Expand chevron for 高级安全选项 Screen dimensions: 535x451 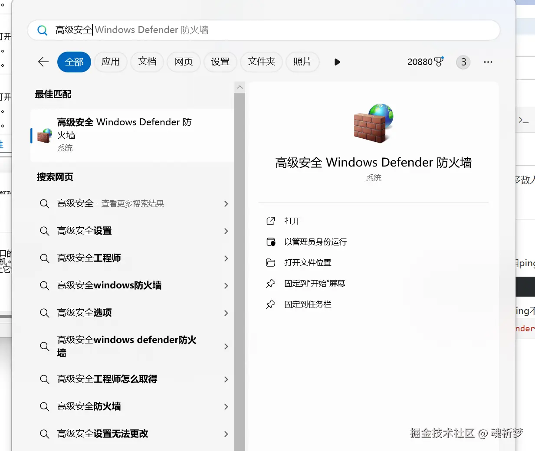click(x=226, y=313)
